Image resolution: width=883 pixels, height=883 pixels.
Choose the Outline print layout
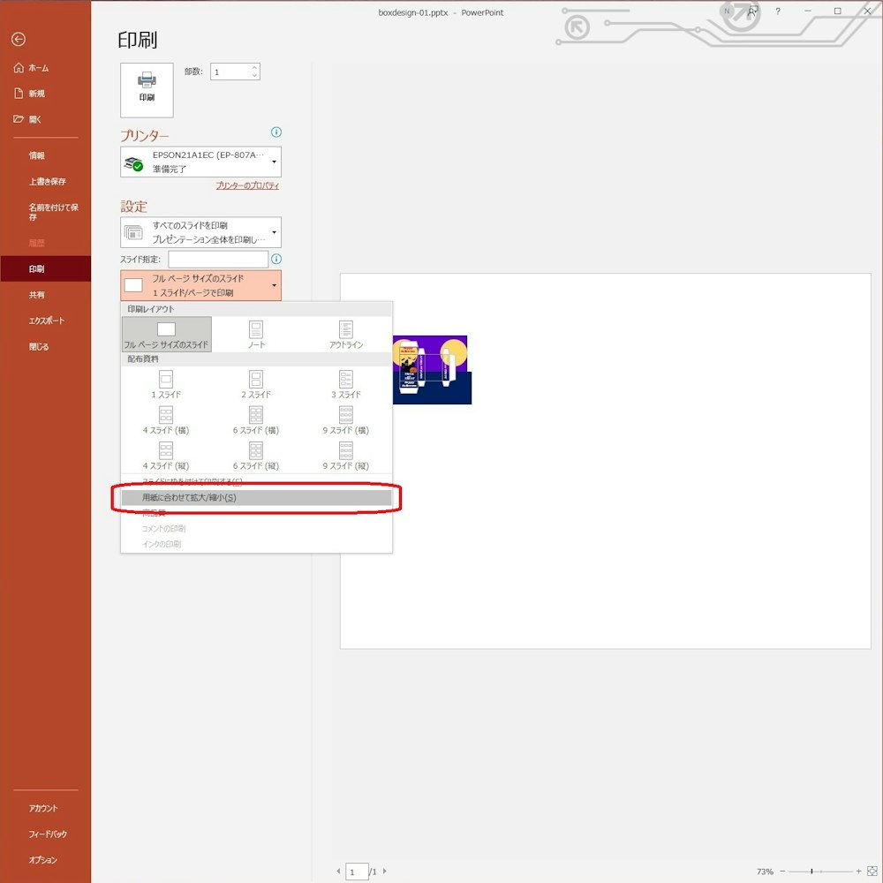[x=345, y=335]
